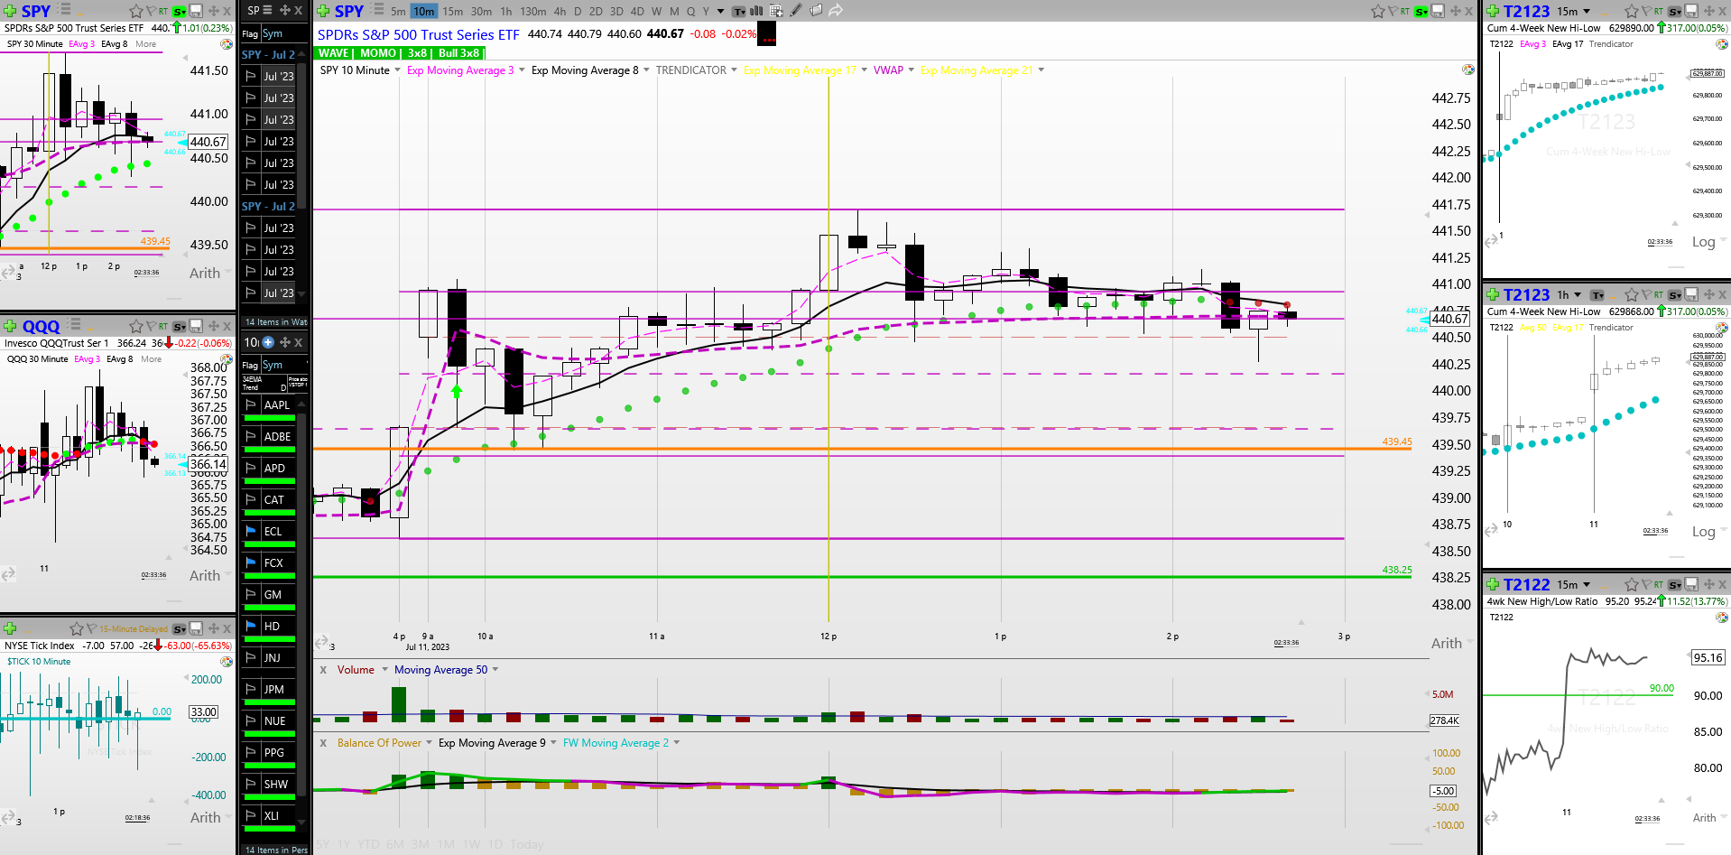Image resolution: width=1731 pixels, height=855 pixels.
Task: Select the 15m timeframe on main chart
Action: coord(452,11)
